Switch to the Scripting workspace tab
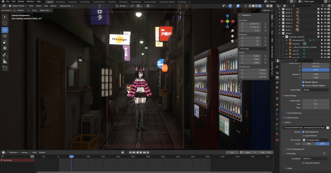 pyautogui.click(x=182, y=2)
